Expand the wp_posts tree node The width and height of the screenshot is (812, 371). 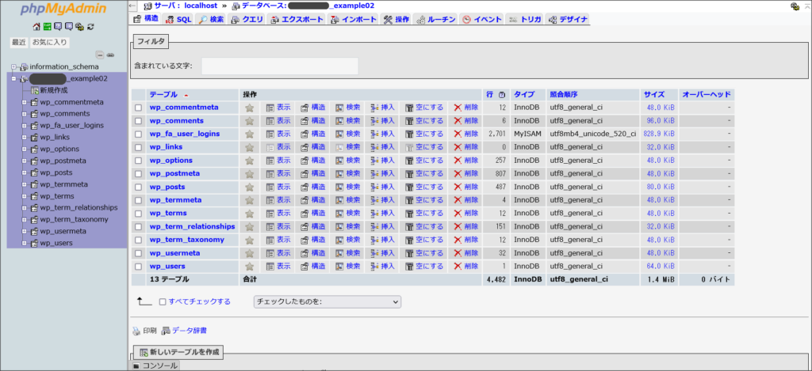coord(24,173)
